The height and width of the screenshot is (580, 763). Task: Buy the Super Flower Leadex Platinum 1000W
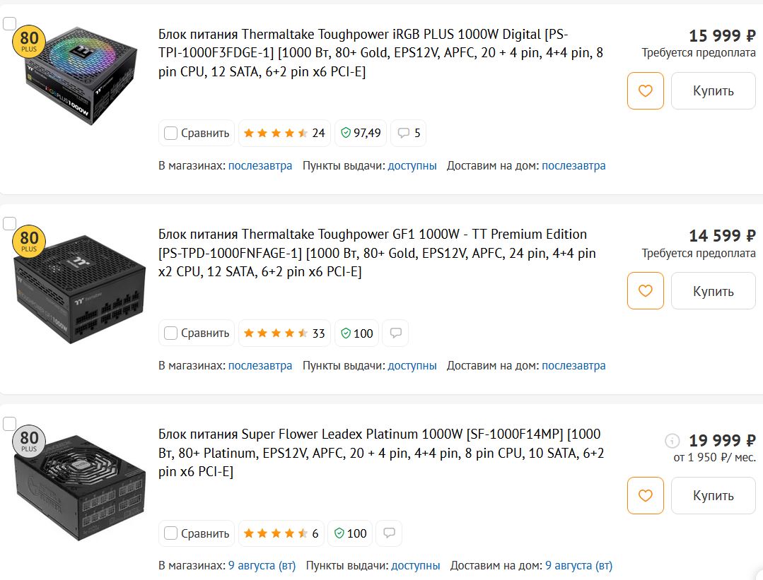(x=713, y=496)
